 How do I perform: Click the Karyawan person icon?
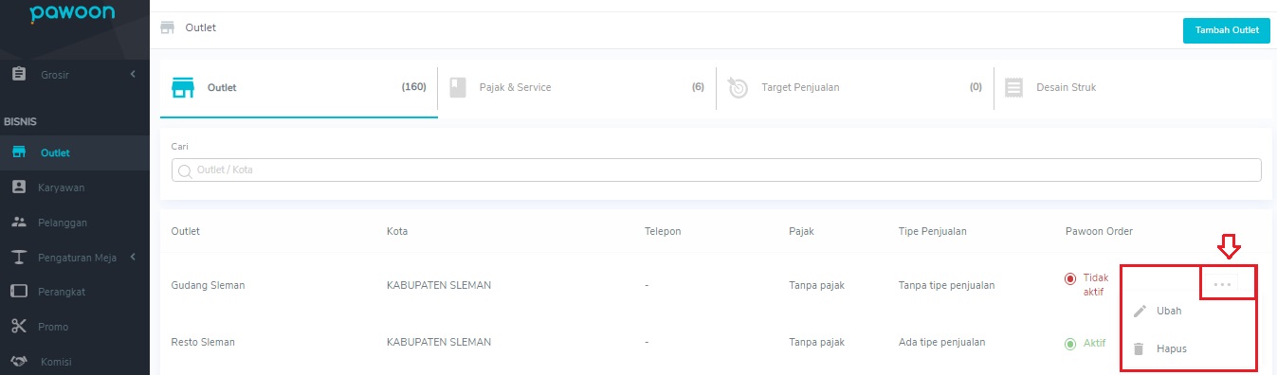point(18,187)
